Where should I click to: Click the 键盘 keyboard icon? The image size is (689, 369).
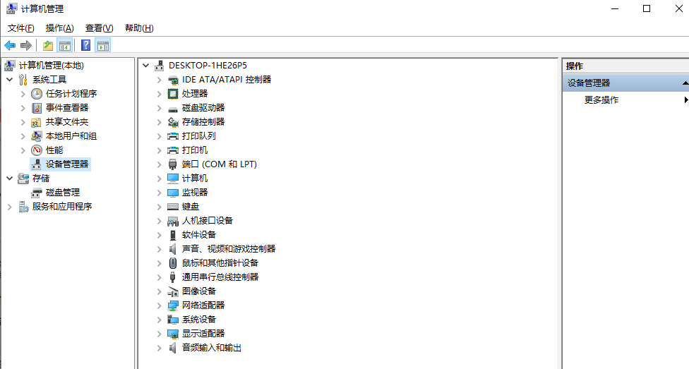click(x=173, y=207)
